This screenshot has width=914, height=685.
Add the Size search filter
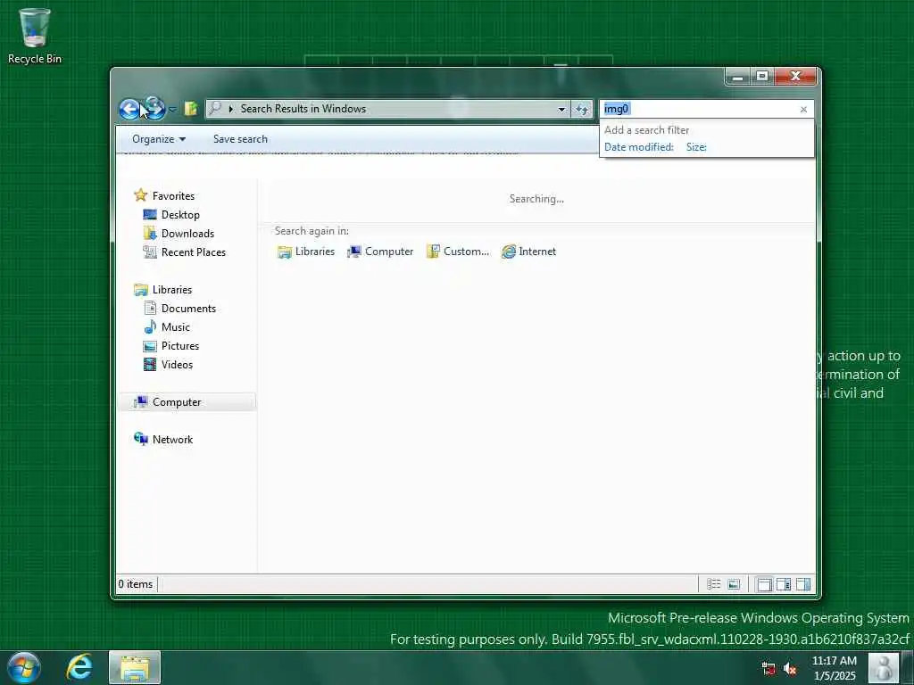point(696,147)
